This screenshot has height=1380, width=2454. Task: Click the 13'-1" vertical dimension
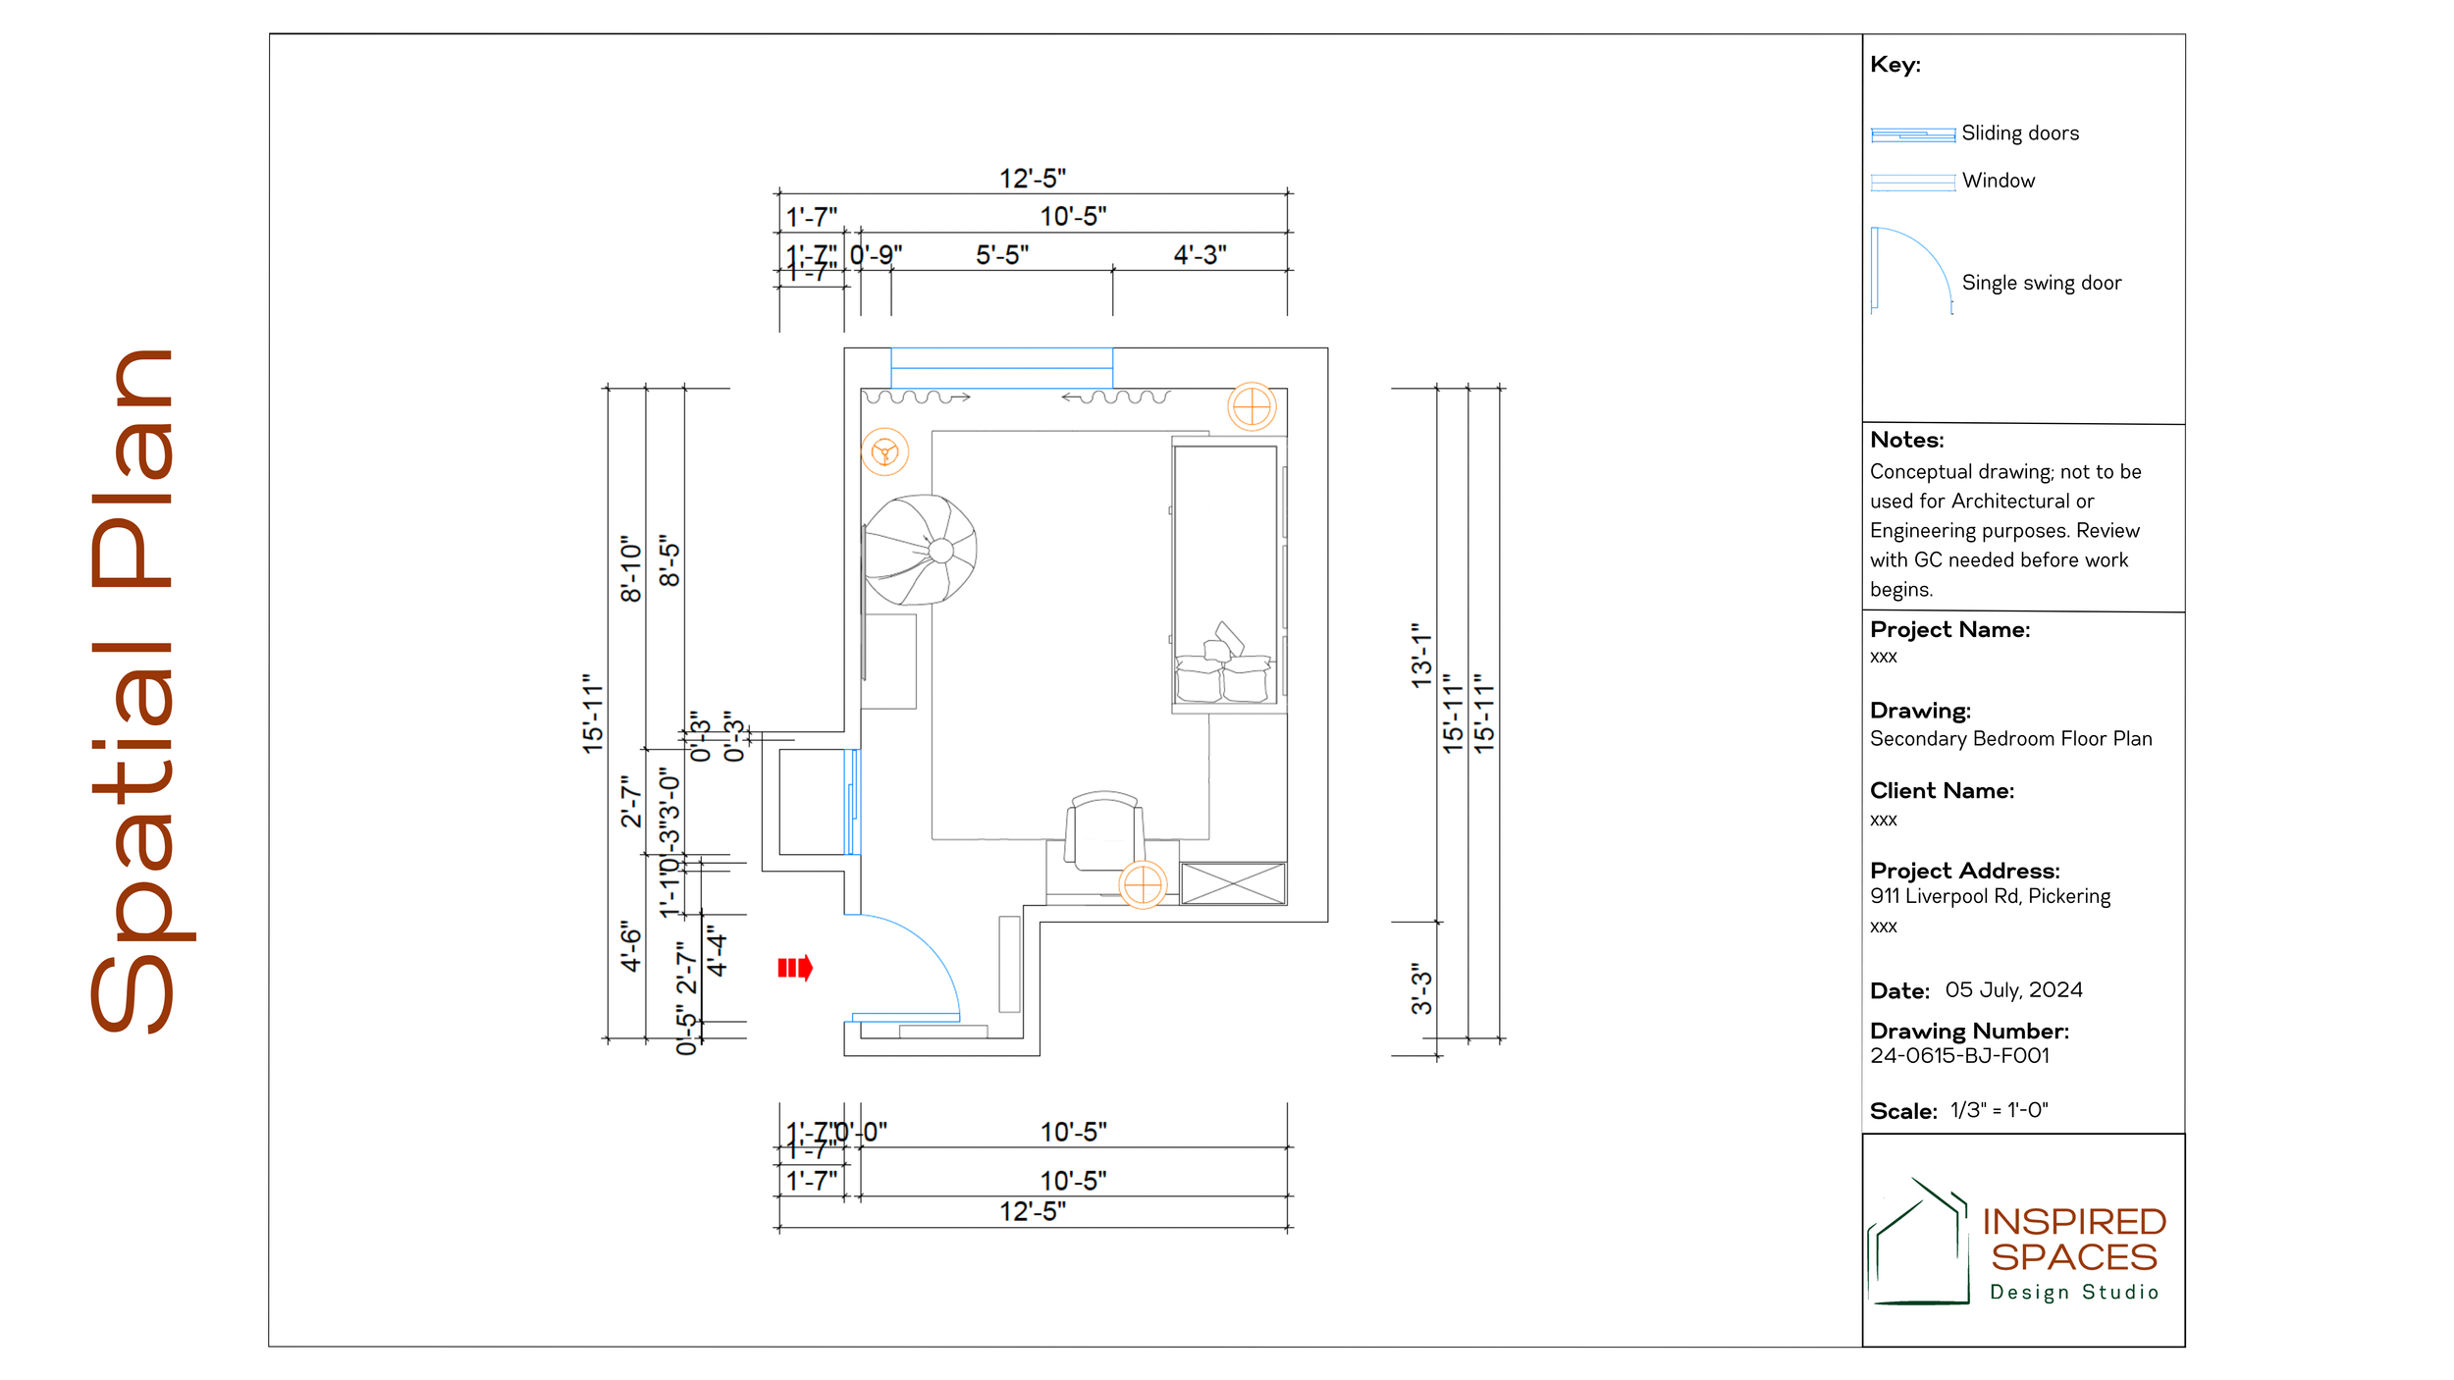(1421, 656)
